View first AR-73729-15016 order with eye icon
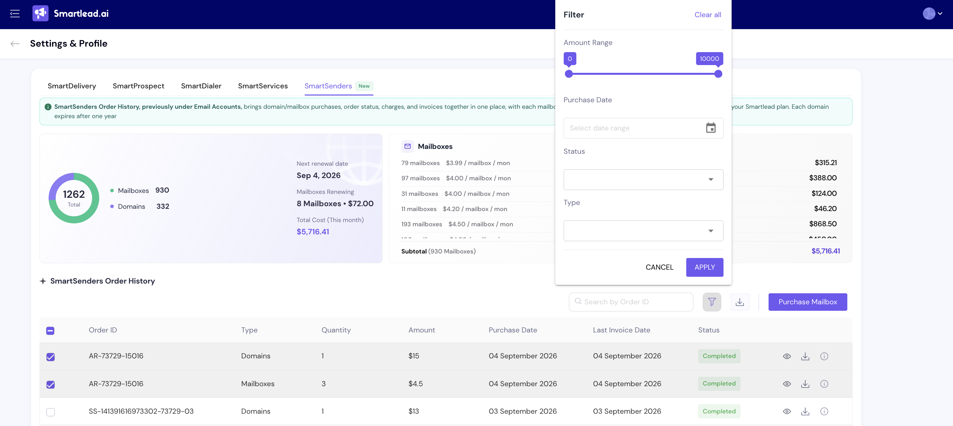This screenshot has height=426, width=953. [x=786, y=356]
